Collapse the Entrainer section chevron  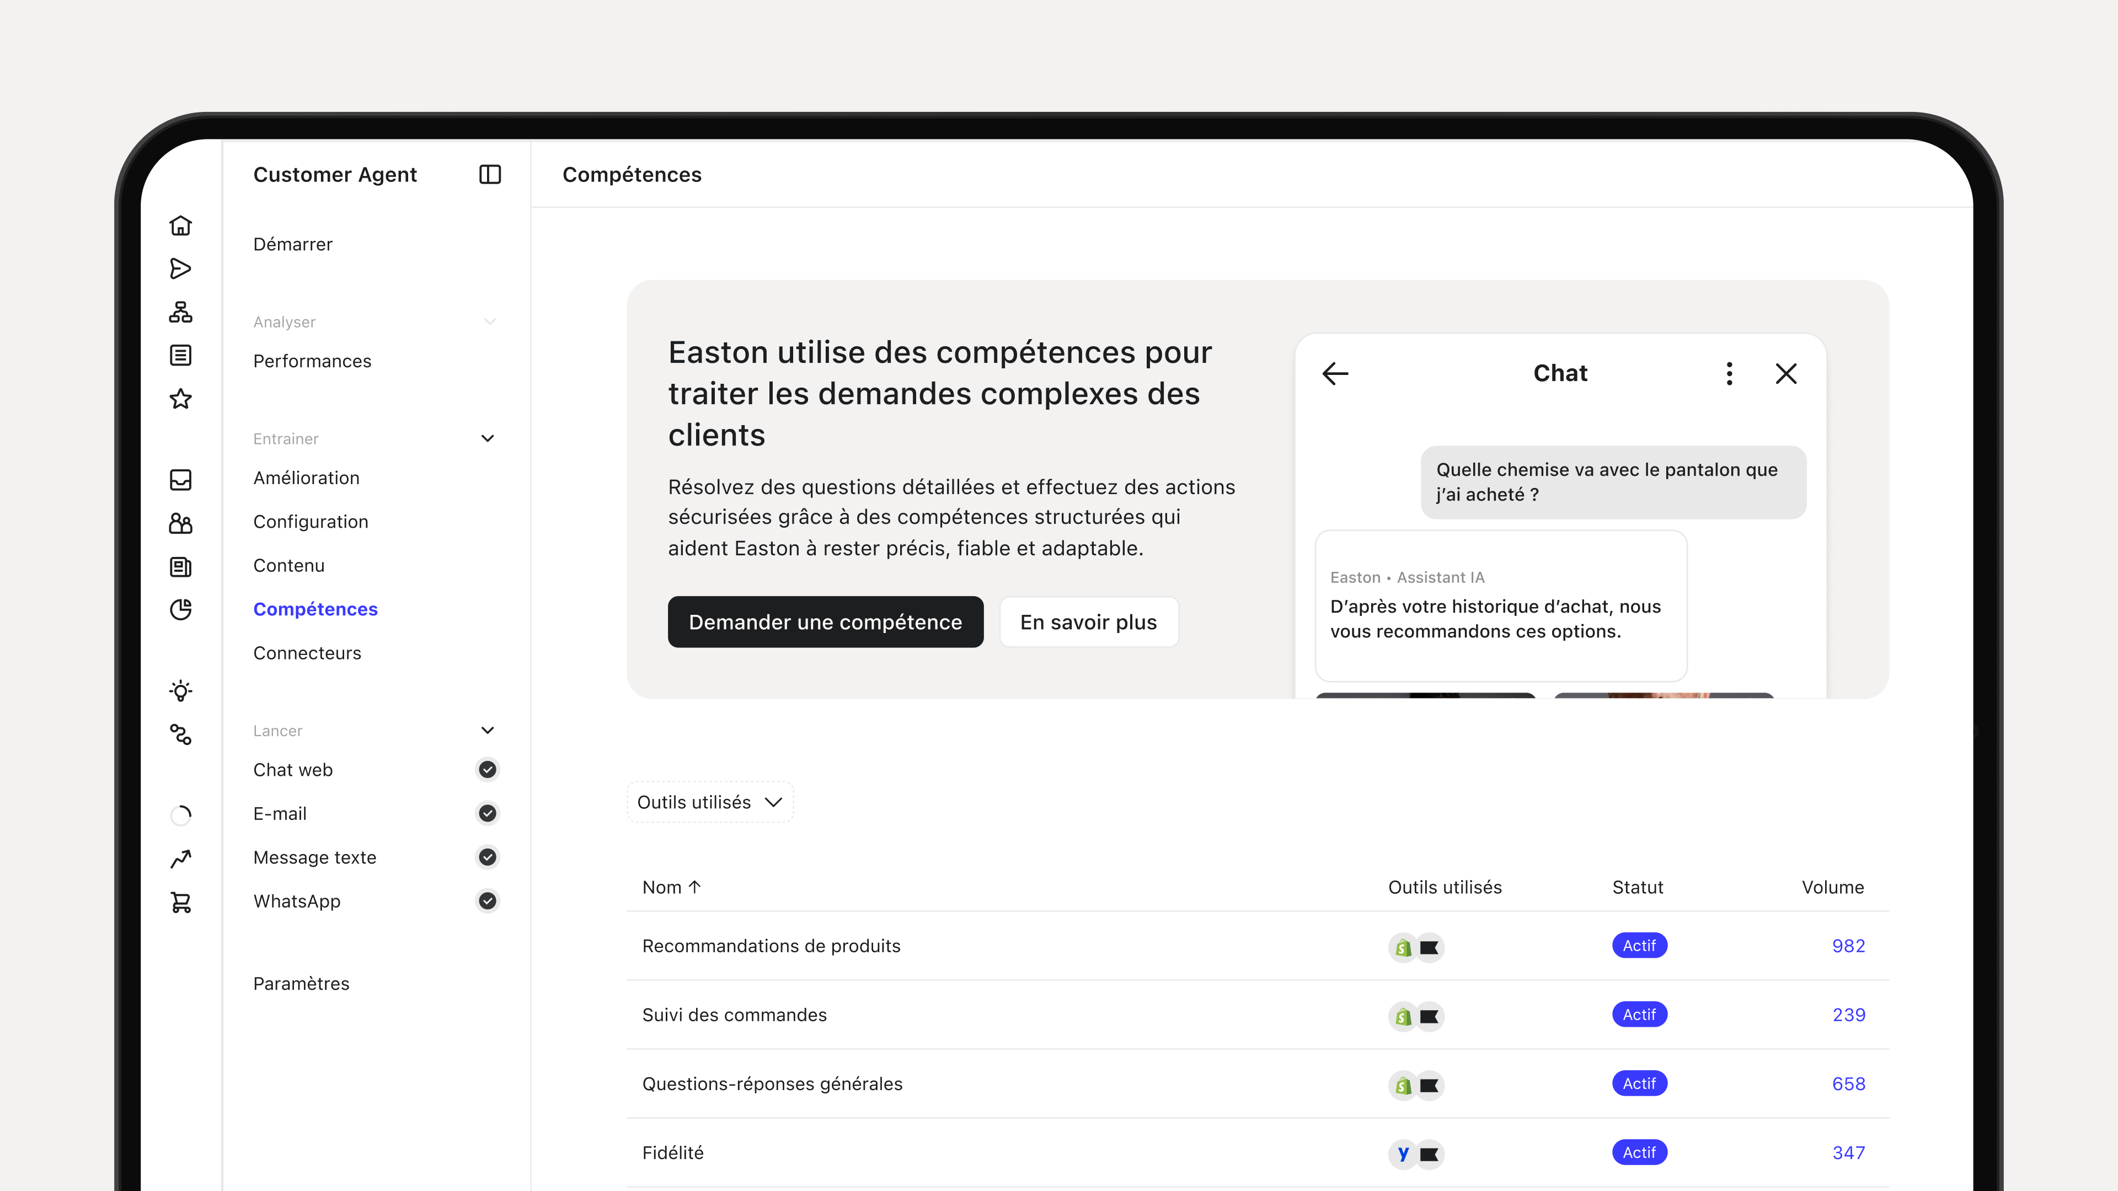[x=488, y=438]
